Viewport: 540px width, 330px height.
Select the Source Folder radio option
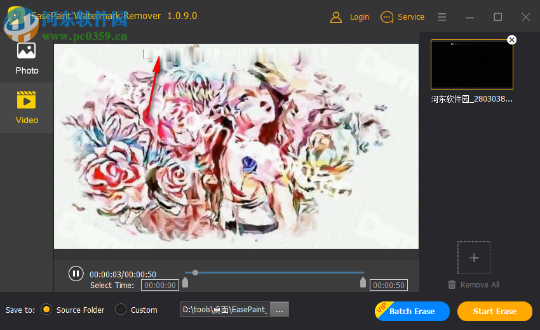coord(46,310)
